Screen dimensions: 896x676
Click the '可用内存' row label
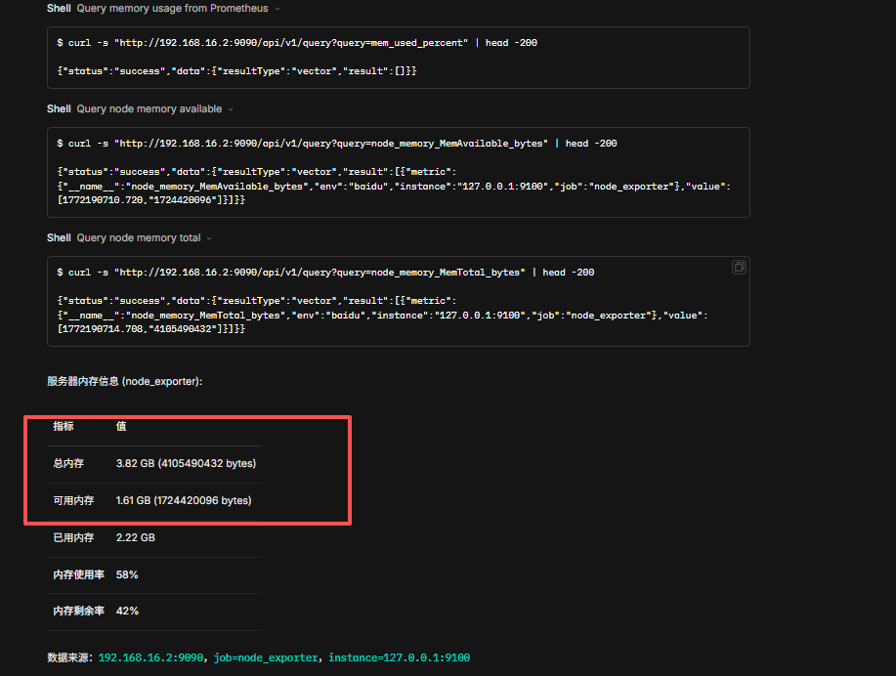tap(73, 500)
